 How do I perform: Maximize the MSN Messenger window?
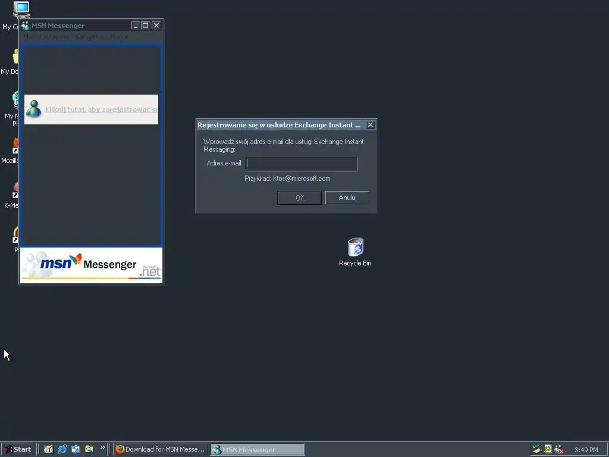[146, 26]
